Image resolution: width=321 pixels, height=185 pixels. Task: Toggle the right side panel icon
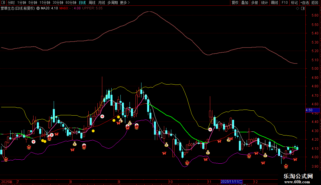pos(303,8)
